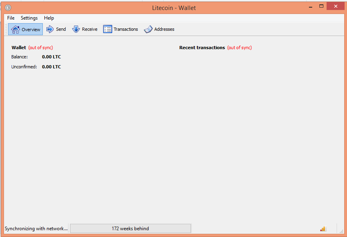This screenshot has width=347, height=237.
Task: Minimize the Litecoin Wallet window
Action: (311, 6)
